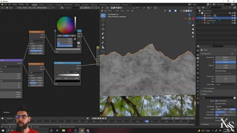Open the Help menu
This screenshot has height=133, width=237.
pyautogui.click(x=27, y=4)
